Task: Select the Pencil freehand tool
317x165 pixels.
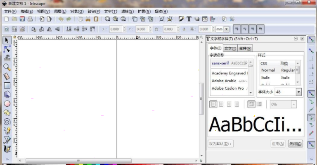Action: 7,131
